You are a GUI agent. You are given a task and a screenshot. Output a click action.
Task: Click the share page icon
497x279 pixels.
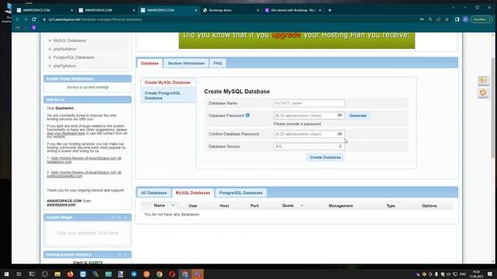[x=439, y=19]
